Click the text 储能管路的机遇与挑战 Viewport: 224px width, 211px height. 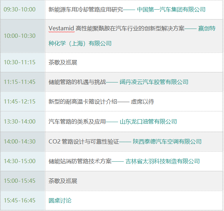[77, 82]
